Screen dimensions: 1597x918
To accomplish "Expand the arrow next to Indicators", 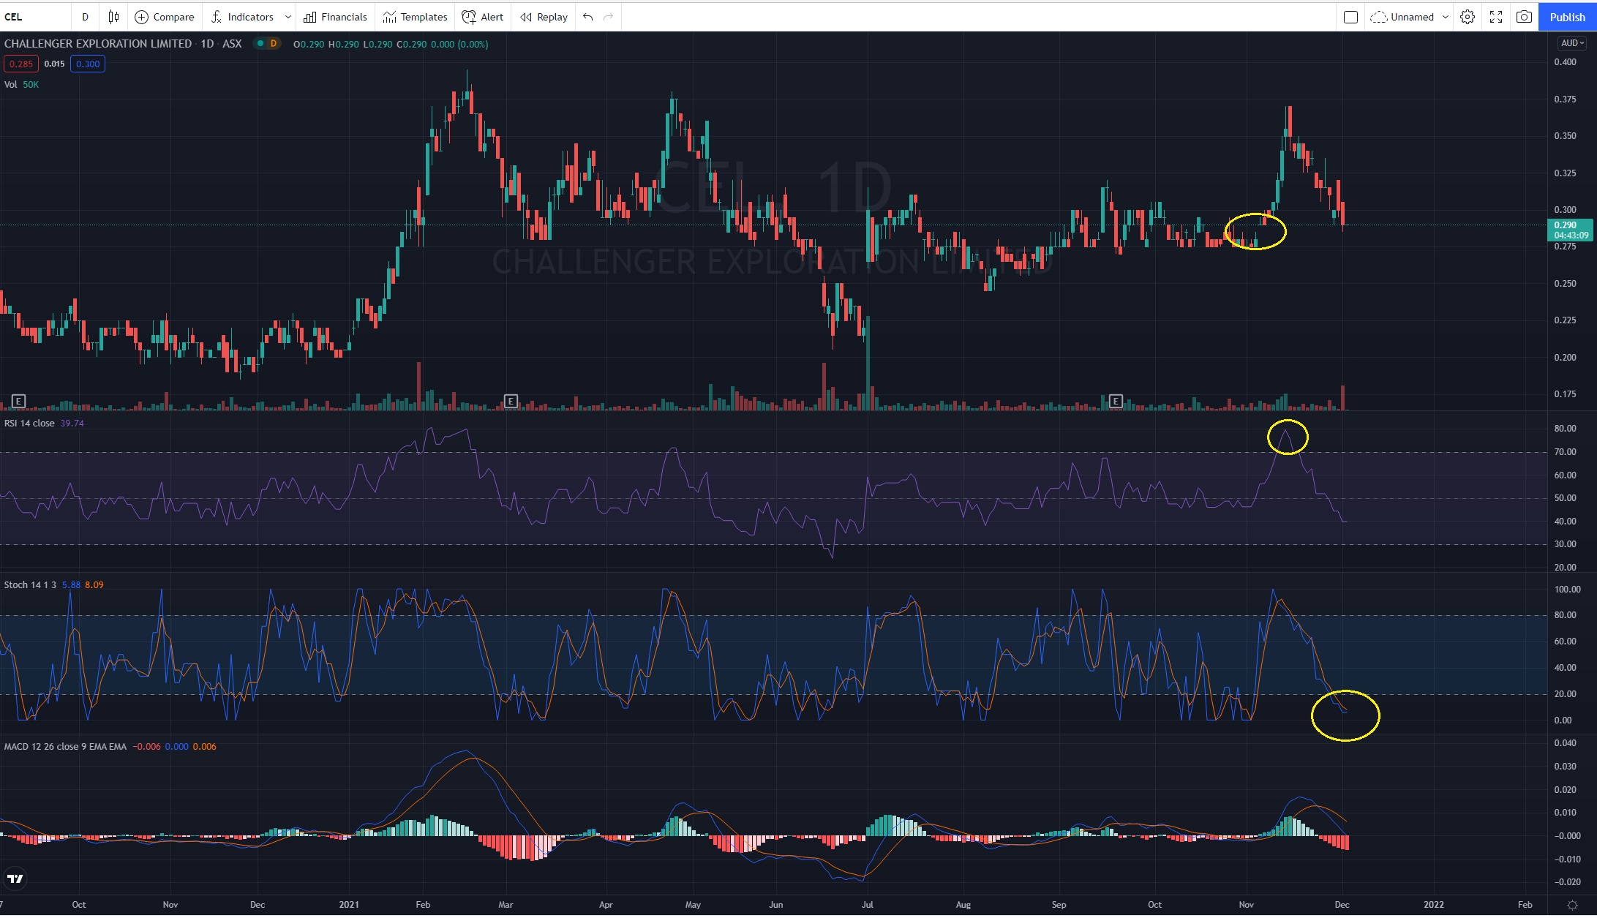I will tap(288, 17).
